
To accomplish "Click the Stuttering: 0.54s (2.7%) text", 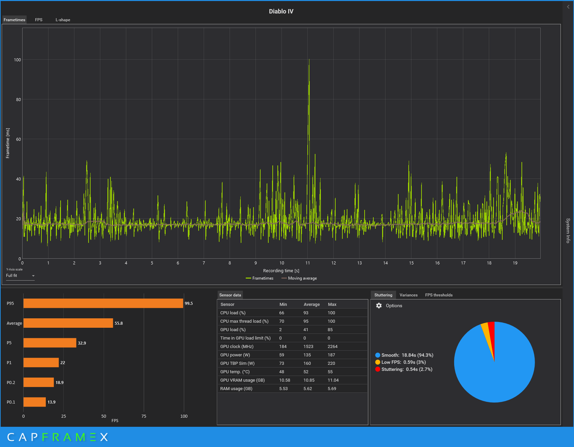I will 407,369.
